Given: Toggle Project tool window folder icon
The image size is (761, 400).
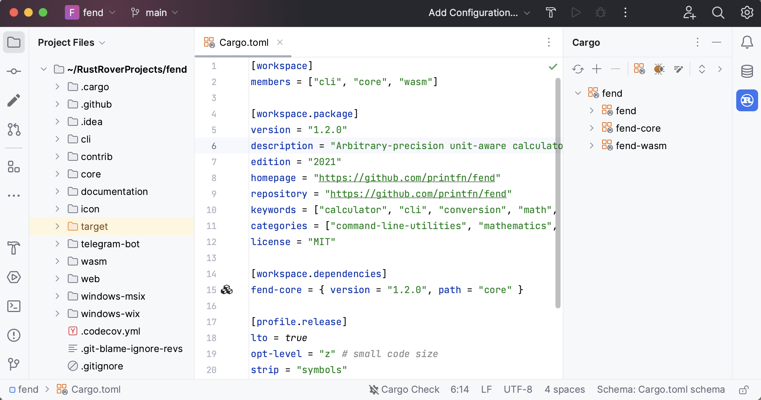Looking at the screenshot, I should [14, 43].
